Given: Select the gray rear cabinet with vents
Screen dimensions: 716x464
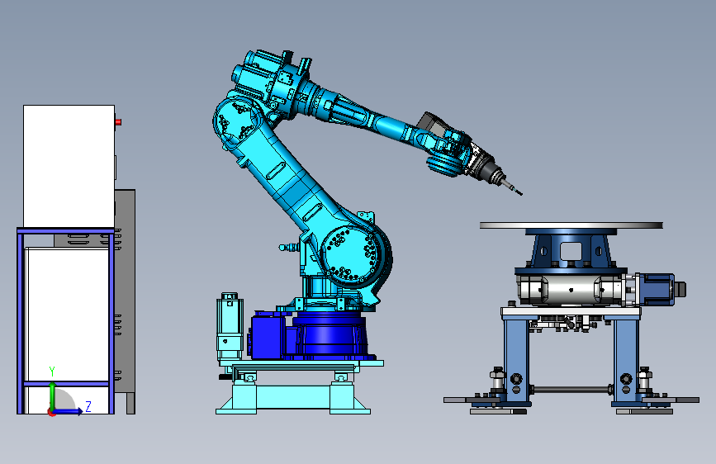Looking at the screenshot, I should (x=125, y=292).
